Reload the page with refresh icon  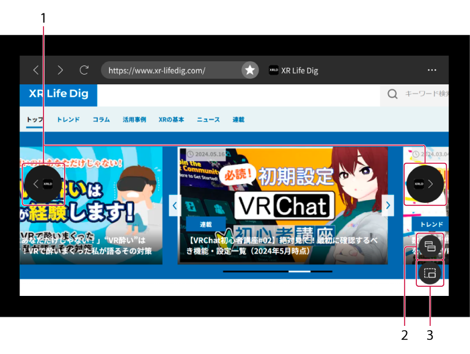click(x=84, y=70)
